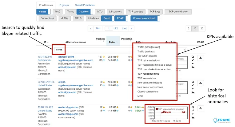Toggle the VLANs column group
The image size is (235, 127).
coord(64,18)
